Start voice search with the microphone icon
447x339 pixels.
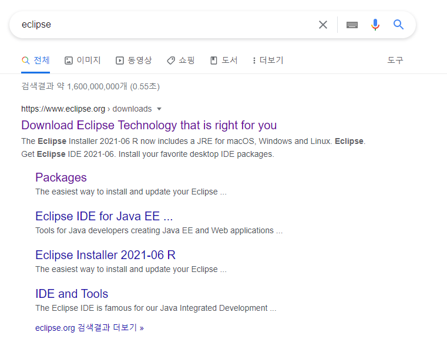coord(375,25)
